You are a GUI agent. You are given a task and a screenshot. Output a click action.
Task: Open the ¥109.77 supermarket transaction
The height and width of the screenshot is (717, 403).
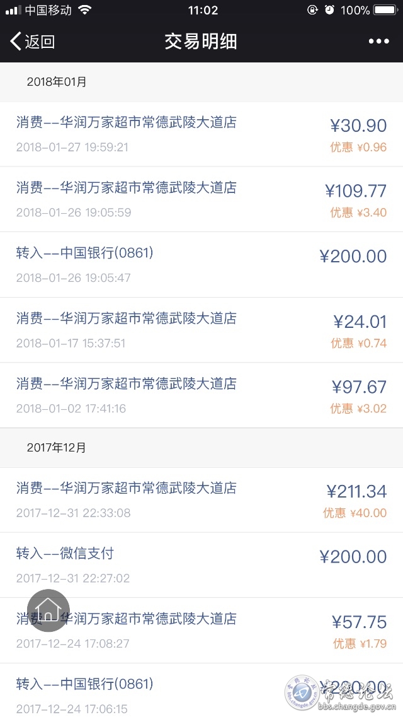coord(201,199)
